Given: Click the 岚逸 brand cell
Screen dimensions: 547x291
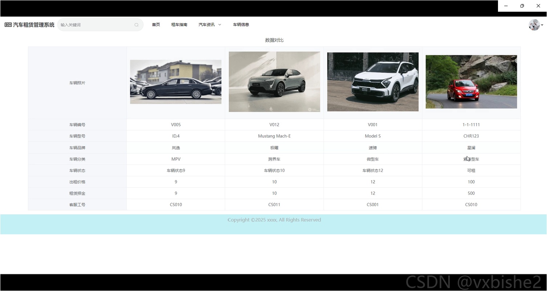Looking at the screenshot, I should pyautogui.click(x=176, y=148).
